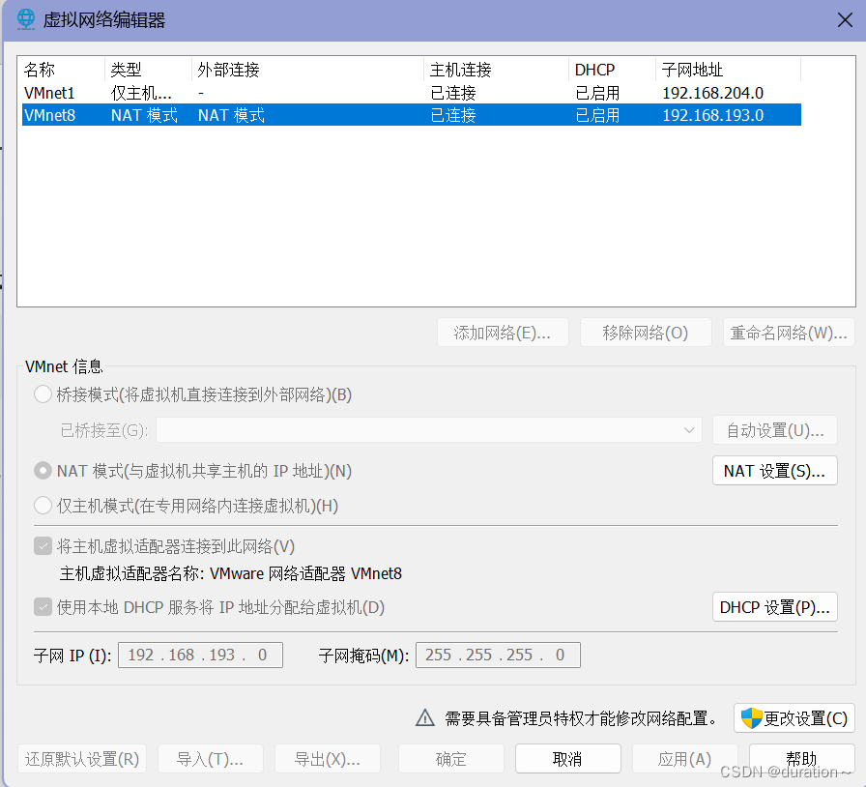Click the 应用 button
Image resolution: width=866 pixels, height=787 pixels.
(684, 758)
